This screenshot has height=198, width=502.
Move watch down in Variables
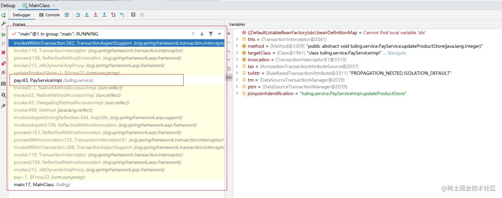(229, 60)
